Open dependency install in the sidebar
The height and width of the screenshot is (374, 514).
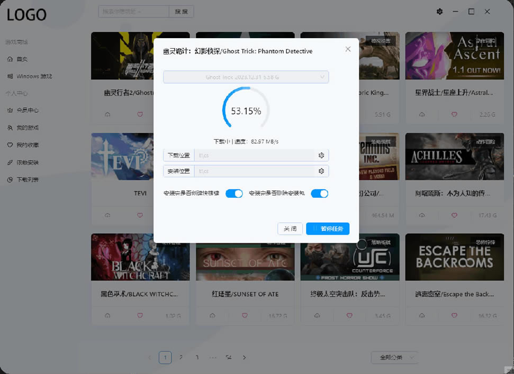pyautogui.click(x=23, y=162)
